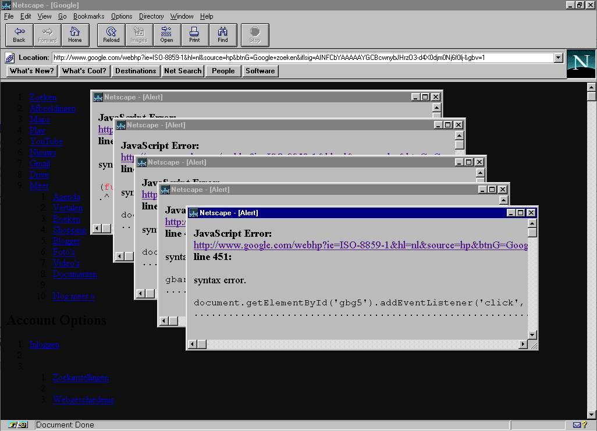Click the Print icon

point(194,35)
